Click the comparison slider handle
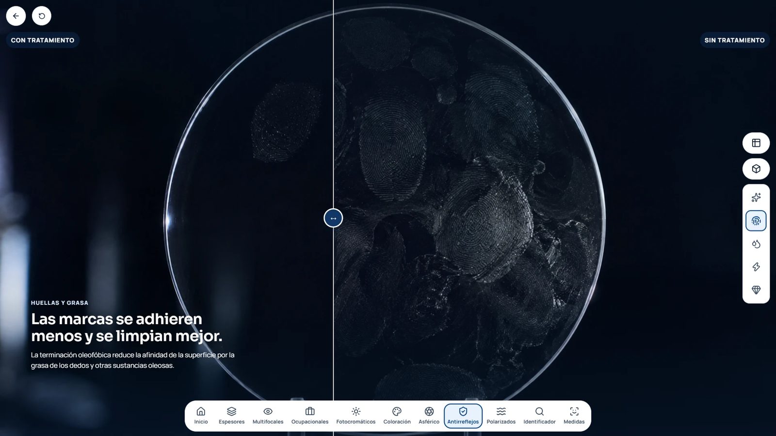Screen dimensions: 776x436 pyautogui.click(x=333, y=218)
